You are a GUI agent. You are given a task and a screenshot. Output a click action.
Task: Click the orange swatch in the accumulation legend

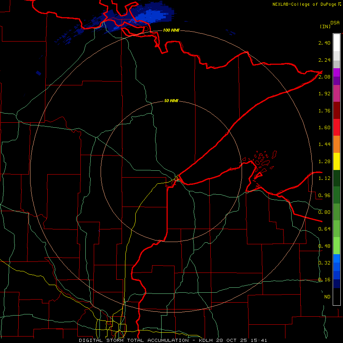pyautogui.click(x=337, y=144)
